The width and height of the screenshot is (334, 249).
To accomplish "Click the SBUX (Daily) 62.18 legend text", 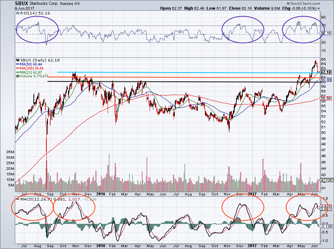I will [x=40, y=60].
